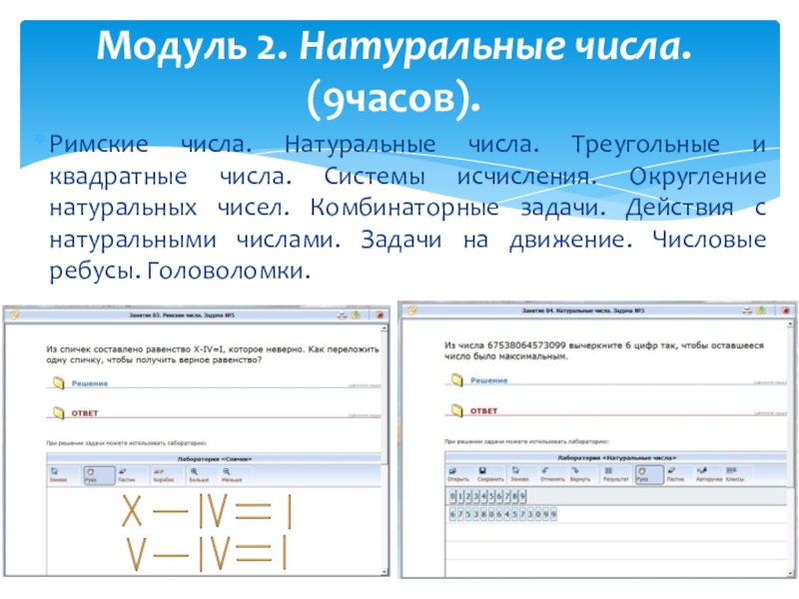Click title text of Римские числа window

coord(182,315)
